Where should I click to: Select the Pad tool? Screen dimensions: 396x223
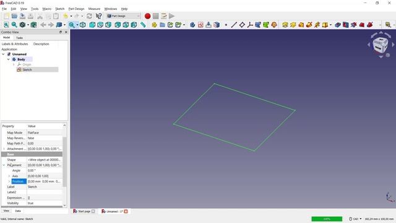[285, 25]
